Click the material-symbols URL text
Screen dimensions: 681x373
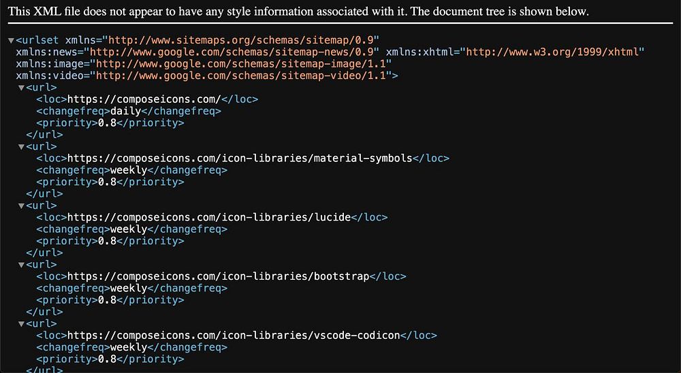click(x=240, y=158)
